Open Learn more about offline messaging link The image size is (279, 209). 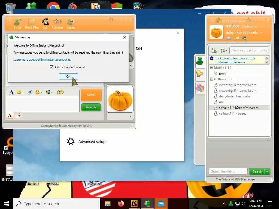click(42, 60)
